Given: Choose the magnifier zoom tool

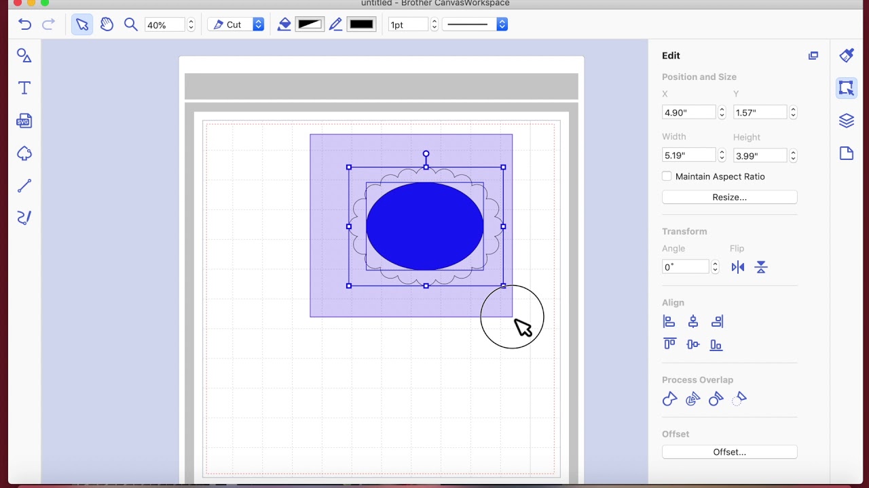Looking at the screenshot, I should click(x=131, y=24).
